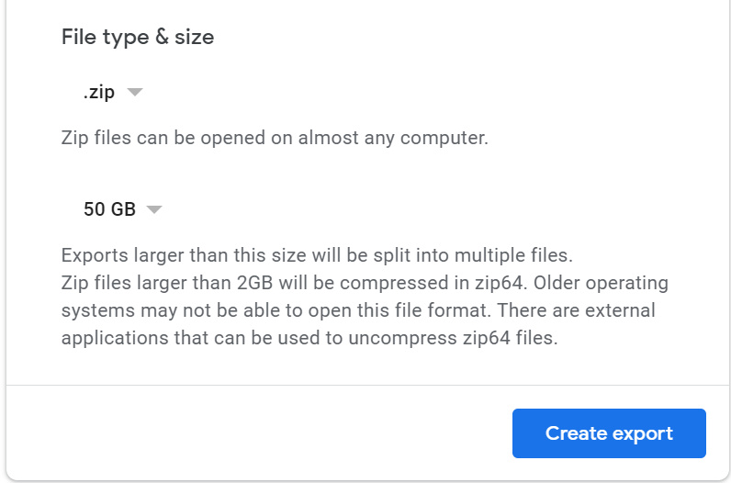The image size is (731, 483).
Task: Click the 'Zip files larger than 2GB' sentence
Action: coord(294,283)
